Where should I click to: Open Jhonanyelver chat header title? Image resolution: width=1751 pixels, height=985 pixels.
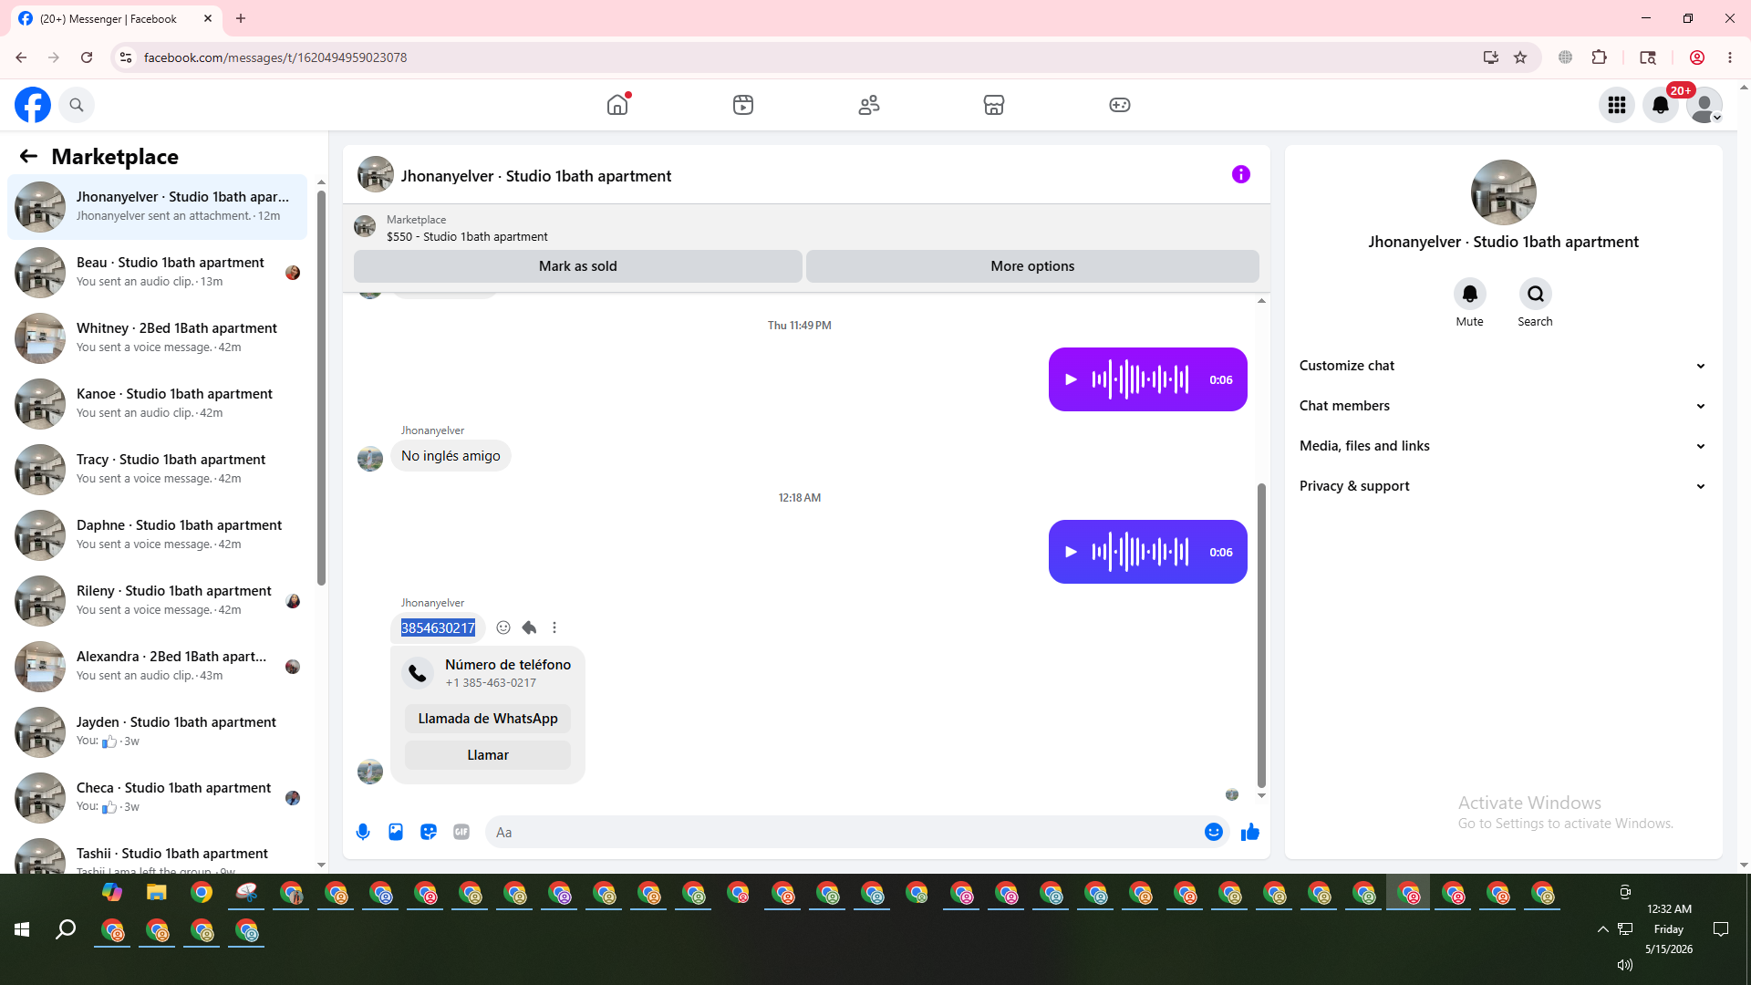tap(536, 176)
